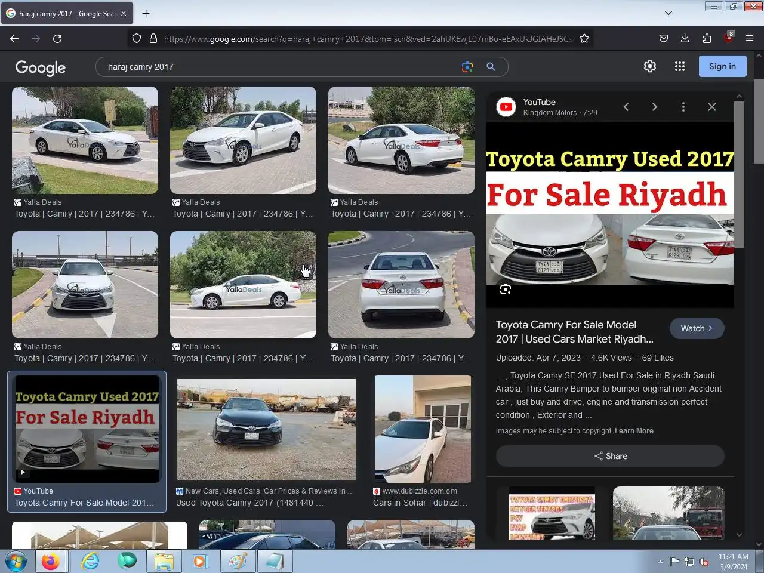The image size is (764, 573).
Task: Open a new browser tab
Action: (x=146, y=13)
